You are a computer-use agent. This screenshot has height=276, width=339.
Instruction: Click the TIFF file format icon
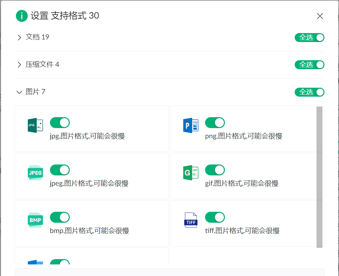191,220
